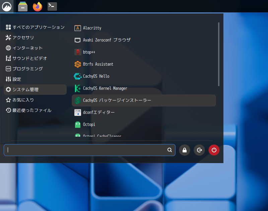268x211 pixels.
Task: Open the terminal from the panel
Action: coord(52,6)
